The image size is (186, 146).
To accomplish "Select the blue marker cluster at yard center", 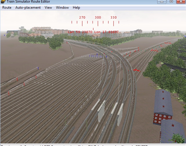I will pyautogui.click(x=97, y=55).
